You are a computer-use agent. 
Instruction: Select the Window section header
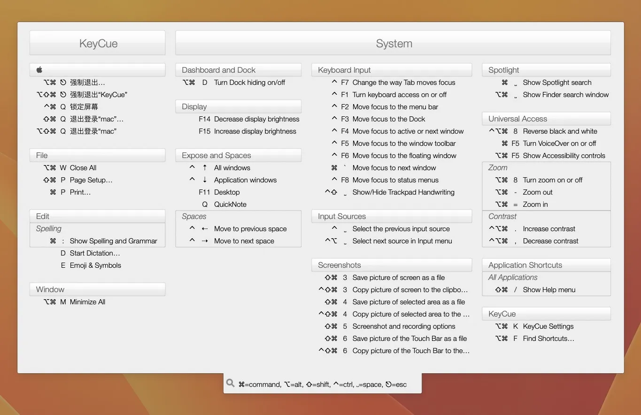pos(97,289)
